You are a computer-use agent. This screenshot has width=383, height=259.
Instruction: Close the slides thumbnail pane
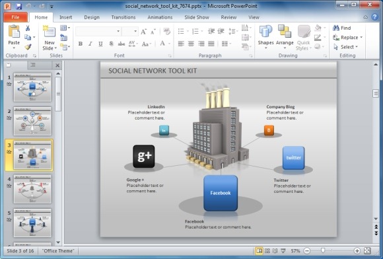(x=57, y=65)
